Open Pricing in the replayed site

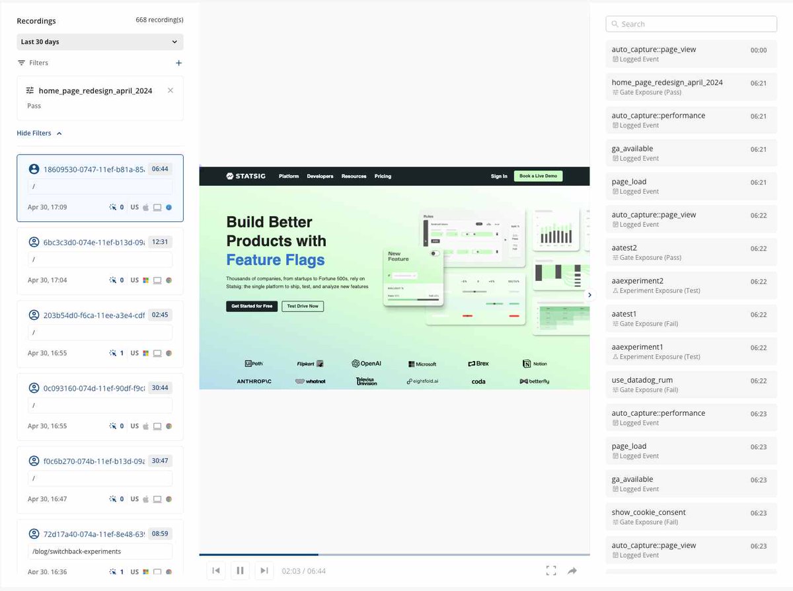383,177
